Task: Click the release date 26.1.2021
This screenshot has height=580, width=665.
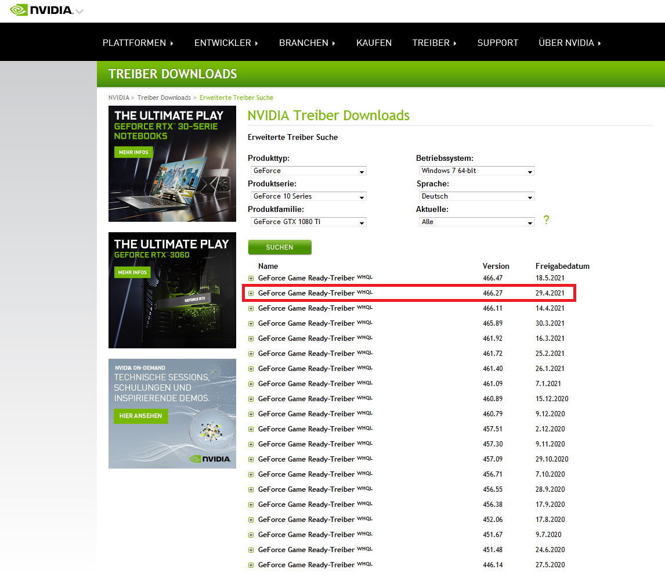Action: point(550,369)
